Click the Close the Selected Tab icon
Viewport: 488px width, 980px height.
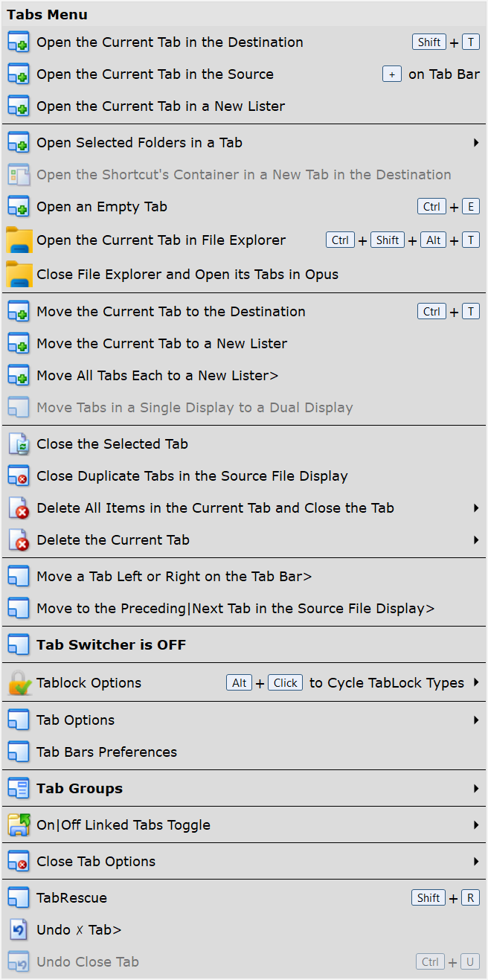(18, 444)
